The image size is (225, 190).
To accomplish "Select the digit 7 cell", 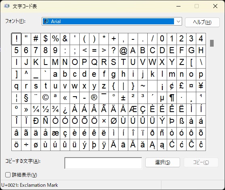I will 36,51.
